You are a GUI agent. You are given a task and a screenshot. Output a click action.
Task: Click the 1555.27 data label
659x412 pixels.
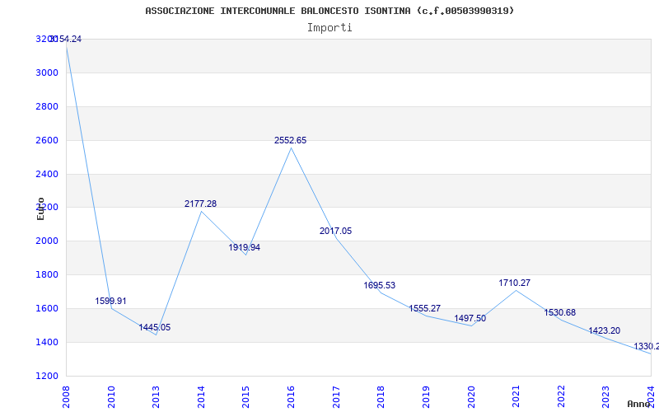point(425,308)
